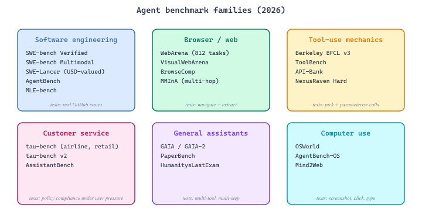Click 'SWE-bench Multimodal' entry

tap(60, 62)
